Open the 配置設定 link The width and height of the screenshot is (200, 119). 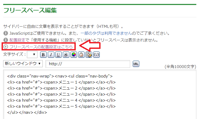[x=17, y=40]
